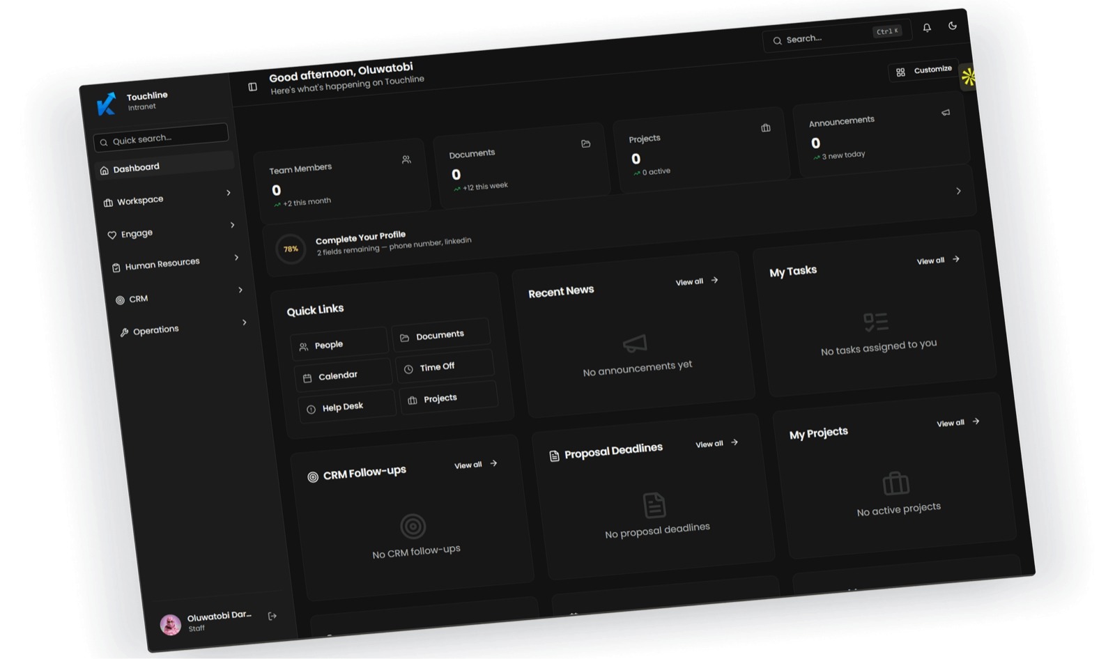The image size is (1115, 659).
Task: Click the Complete Your Profile heading
Action: tap(361, 237)
